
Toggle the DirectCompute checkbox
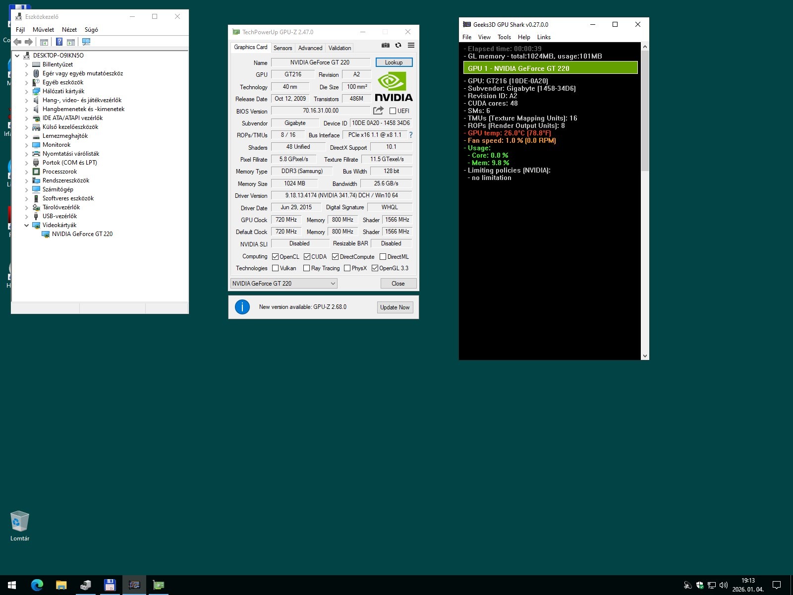coord(336,257)
